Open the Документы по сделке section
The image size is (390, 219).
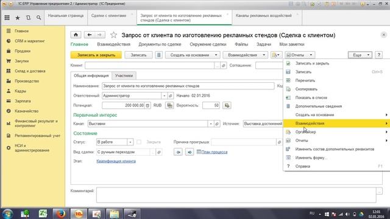coord(160,44)
